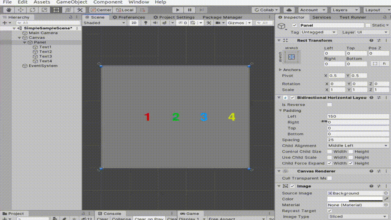Toggle scene audio speaker icon

click(x=155, y=23)
